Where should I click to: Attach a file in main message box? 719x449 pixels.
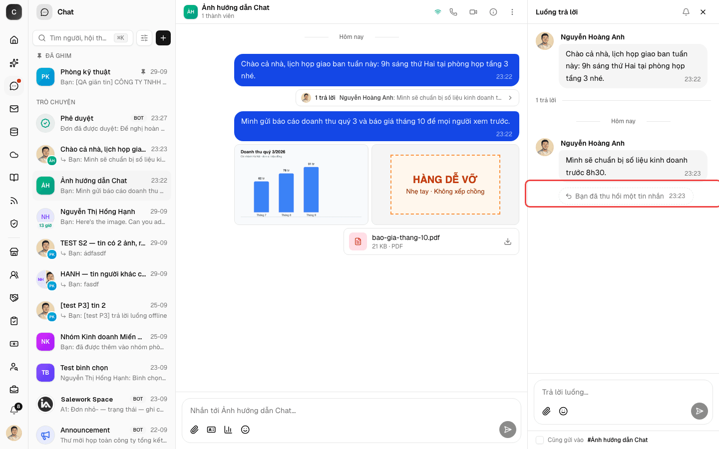pyautogui.click(x=195, y=430)
